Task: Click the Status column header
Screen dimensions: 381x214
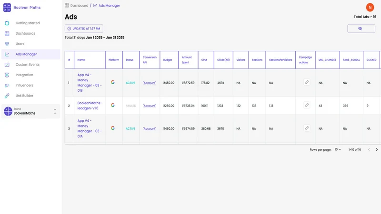Action: [130, 60]
